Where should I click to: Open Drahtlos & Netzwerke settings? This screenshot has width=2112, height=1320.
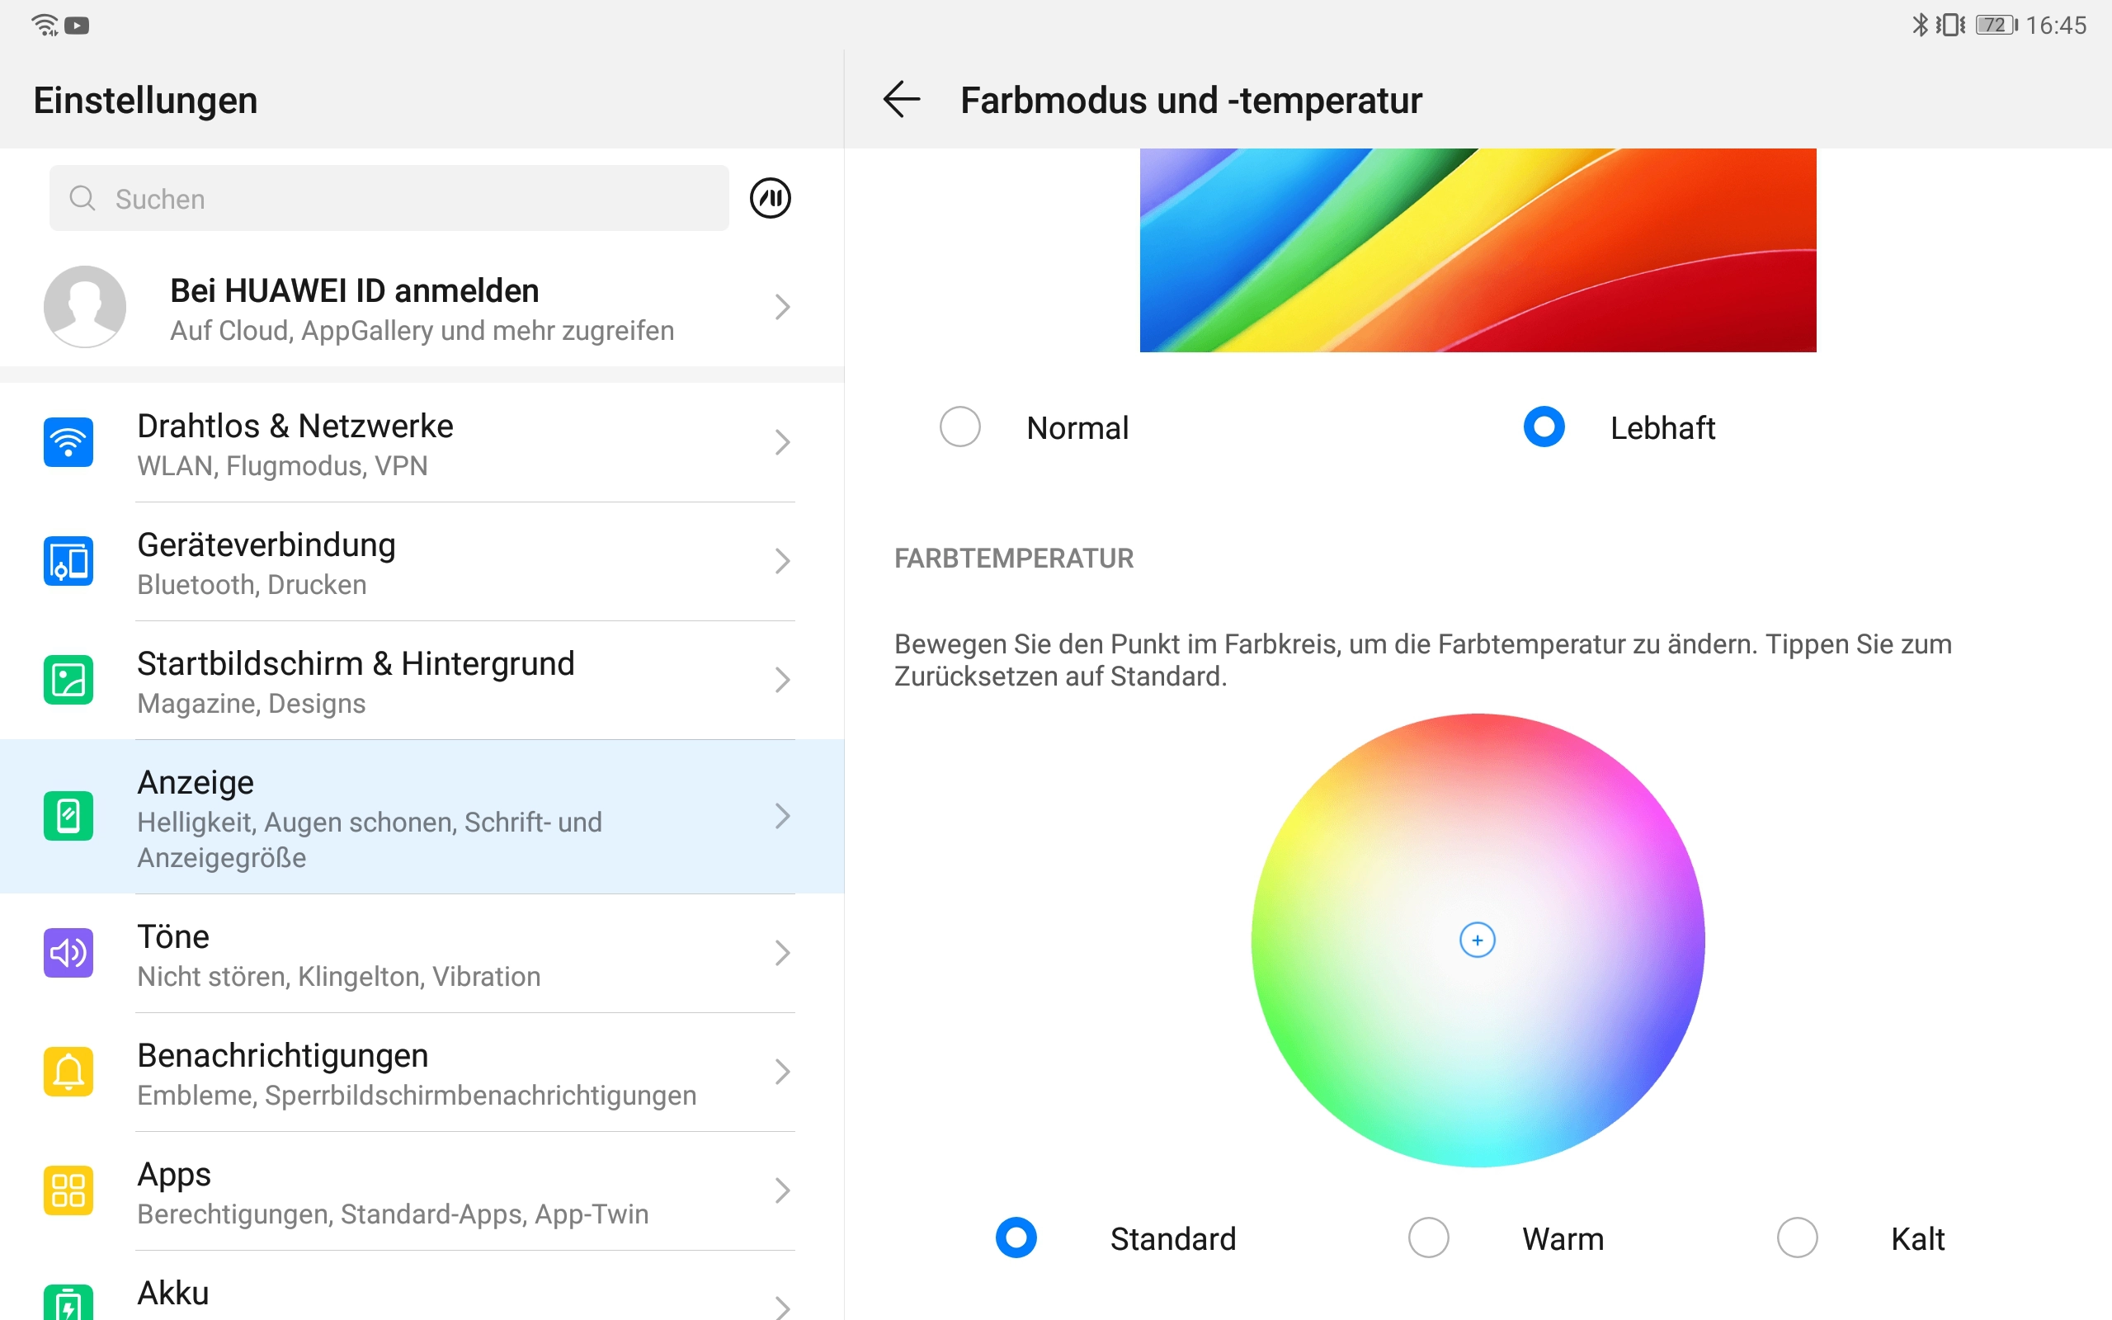pyautogui.click(x=422, y=443)
